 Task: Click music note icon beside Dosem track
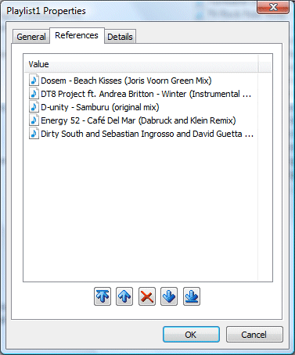pyautogui.click(x=34, y=81)
